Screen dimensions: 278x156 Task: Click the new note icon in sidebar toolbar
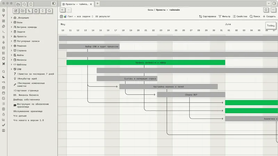[16, 11]
